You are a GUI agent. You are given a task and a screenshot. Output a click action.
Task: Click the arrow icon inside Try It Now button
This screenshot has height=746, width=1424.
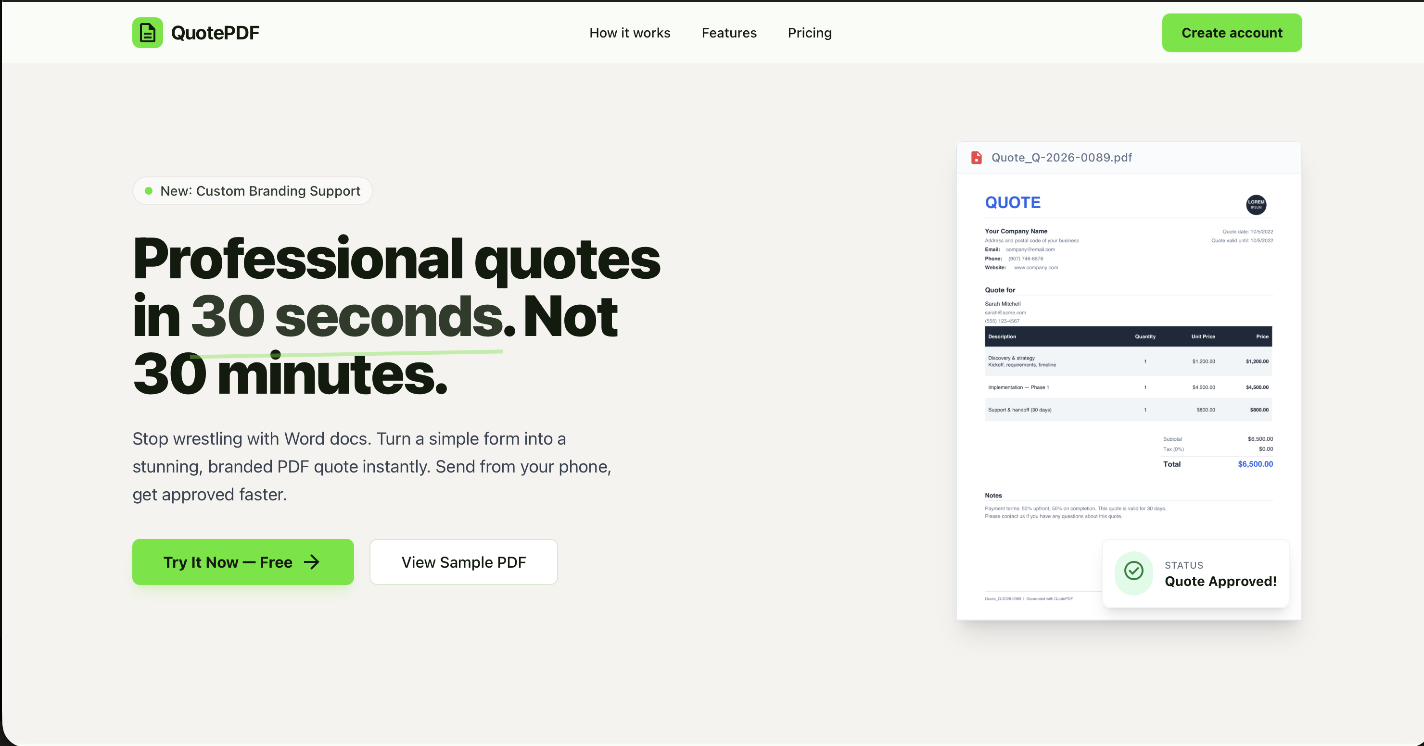pyautogui.click(x=312, y=561)
